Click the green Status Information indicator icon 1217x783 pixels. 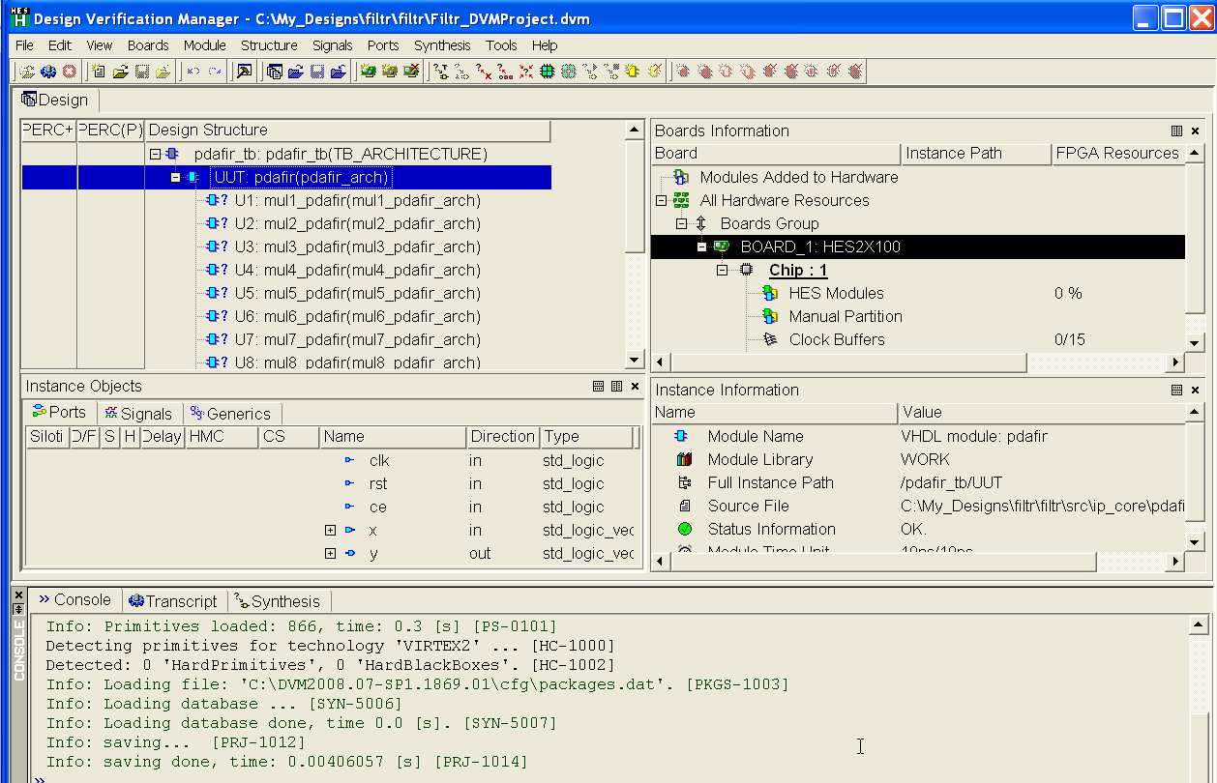[x=685, y=529]
